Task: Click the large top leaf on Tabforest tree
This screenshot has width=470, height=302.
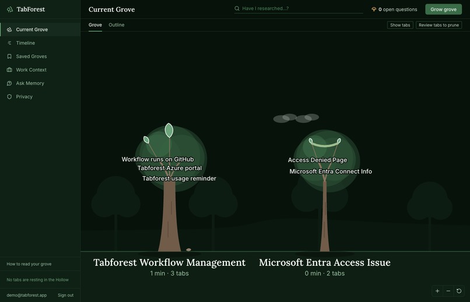Action: click(169, 131)
